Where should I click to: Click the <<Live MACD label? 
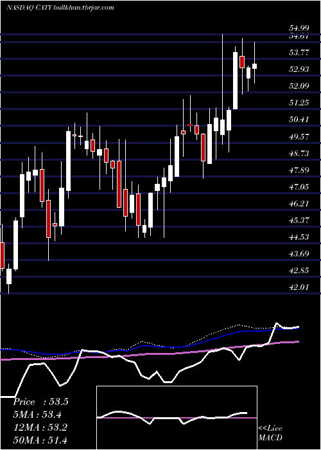point(270,433)
